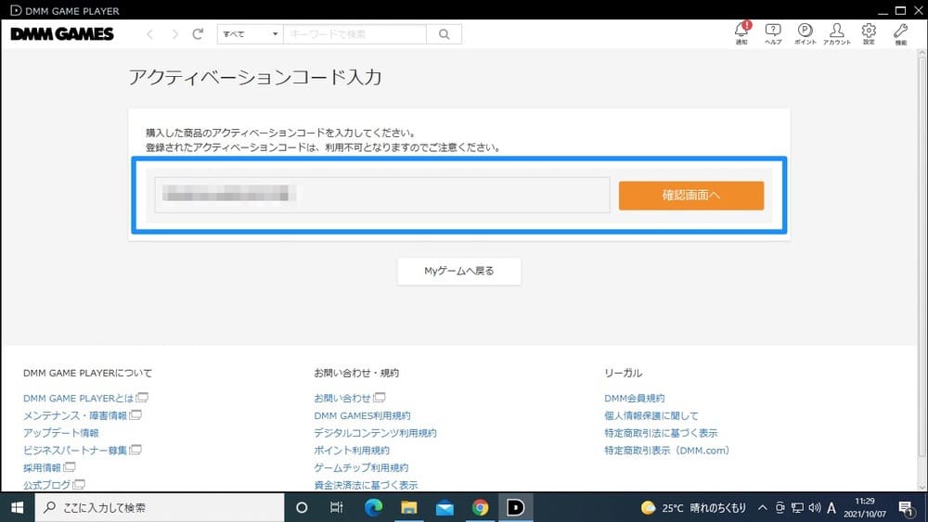Open the Help icon in toolbar
This screenshot has width=928, height=522.
click(x=773, y=32)
